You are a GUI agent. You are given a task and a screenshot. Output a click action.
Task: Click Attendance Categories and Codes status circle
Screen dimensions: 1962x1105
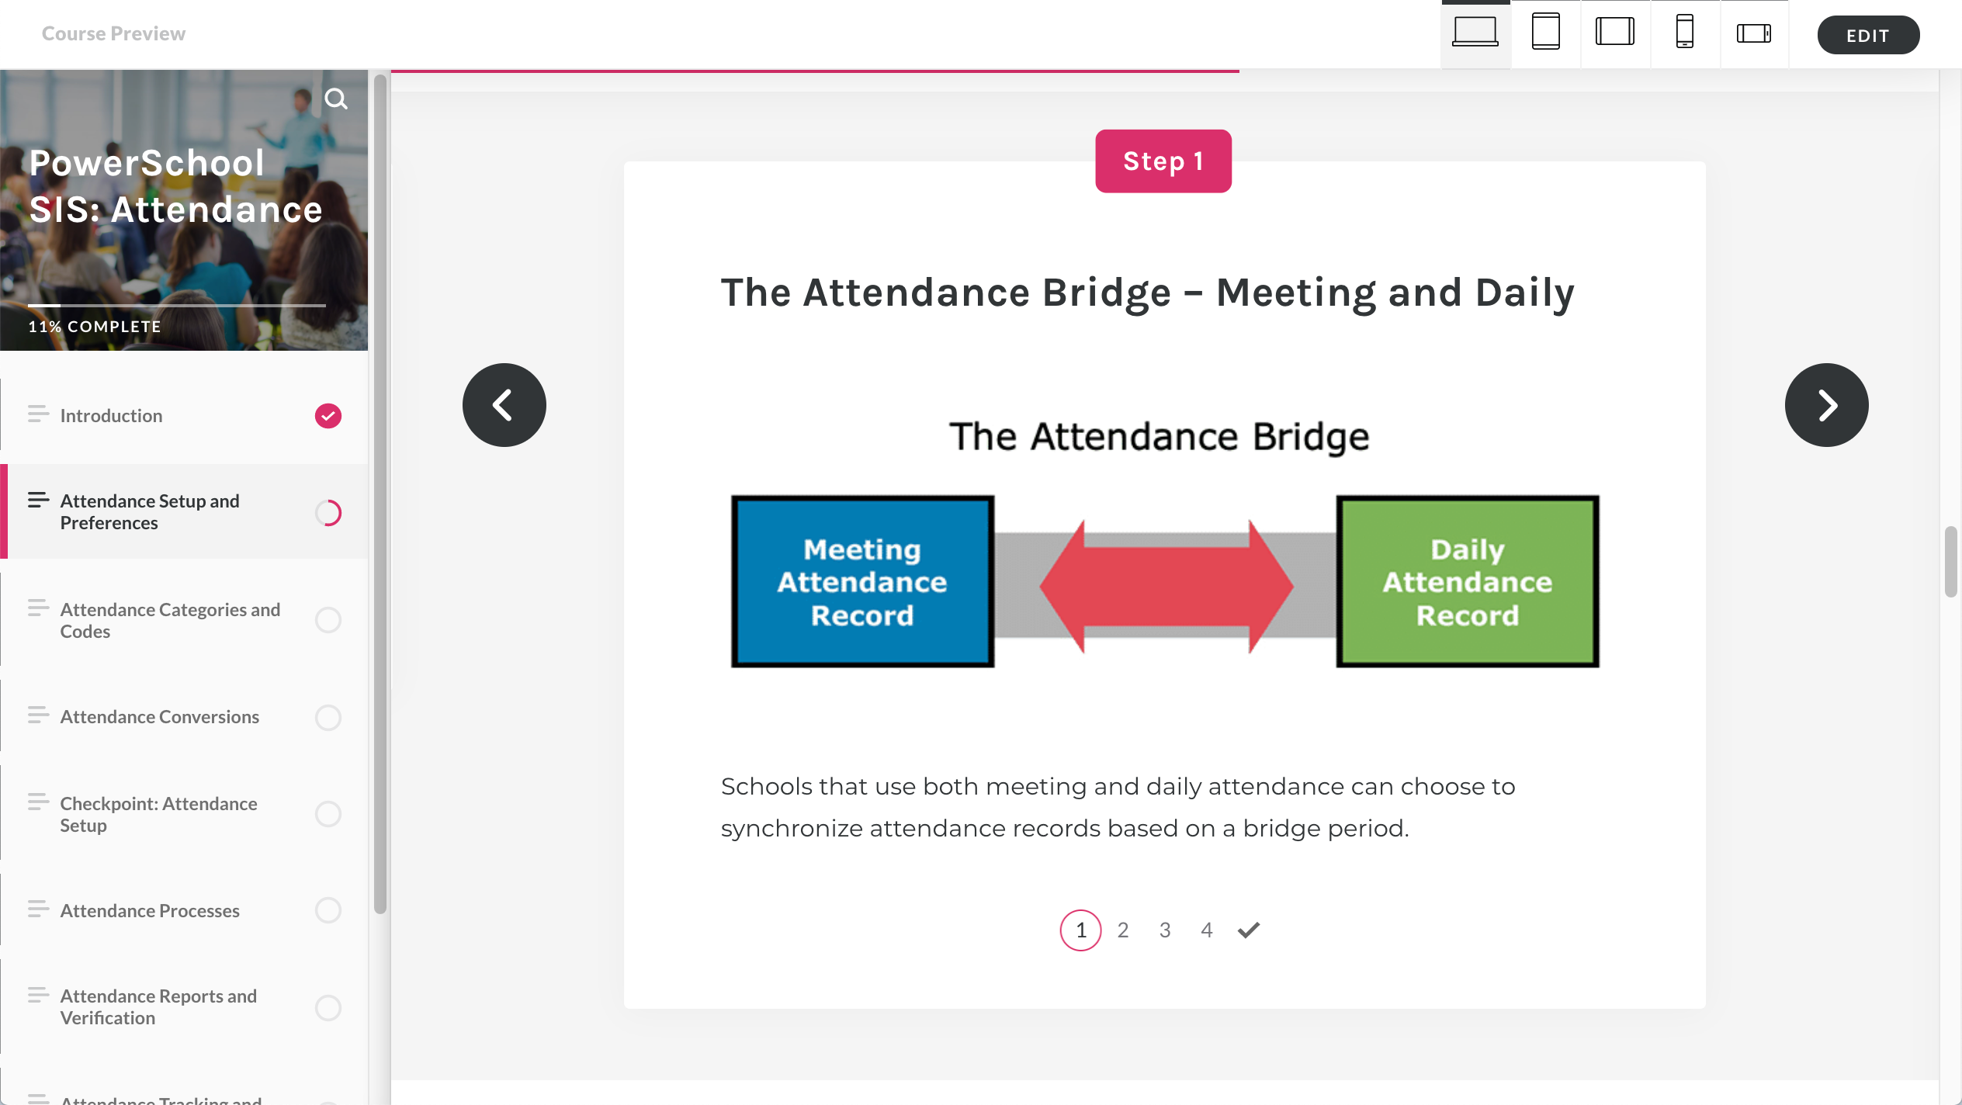(x=328, y=620)
